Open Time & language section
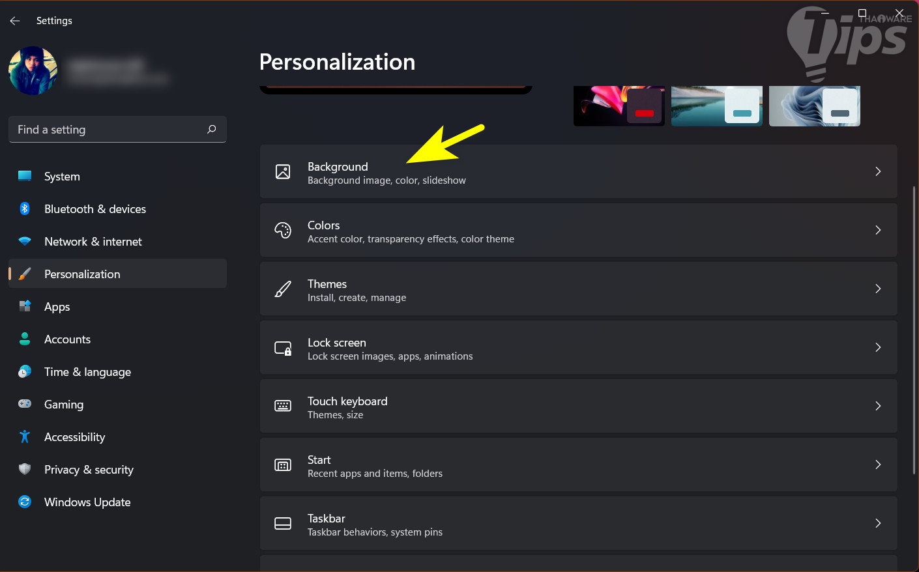Viewport: 919px width, 572px height. (87, 372)
